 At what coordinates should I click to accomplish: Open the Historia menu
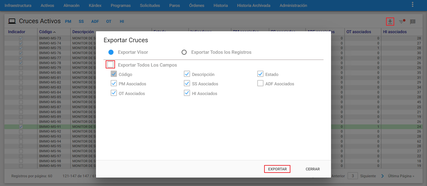click(221, 6)
